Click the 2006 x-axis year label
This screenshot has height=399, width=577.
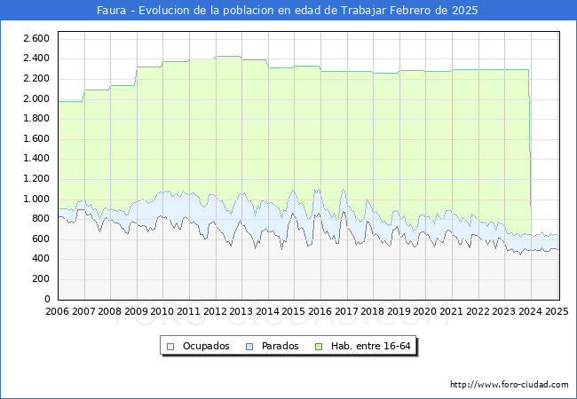coord(57,311)
